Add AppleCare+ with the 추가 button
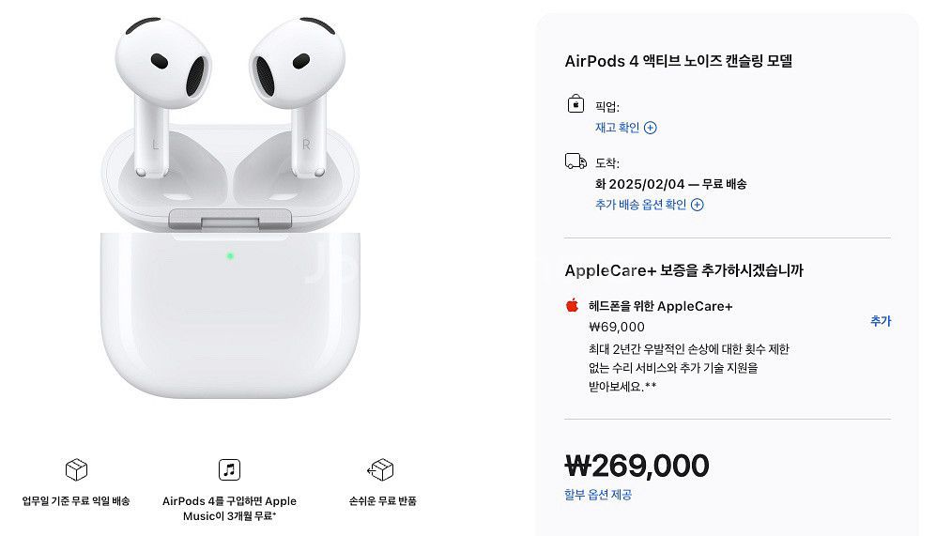The height and width of the screenshot is (536, 936). 881,320
